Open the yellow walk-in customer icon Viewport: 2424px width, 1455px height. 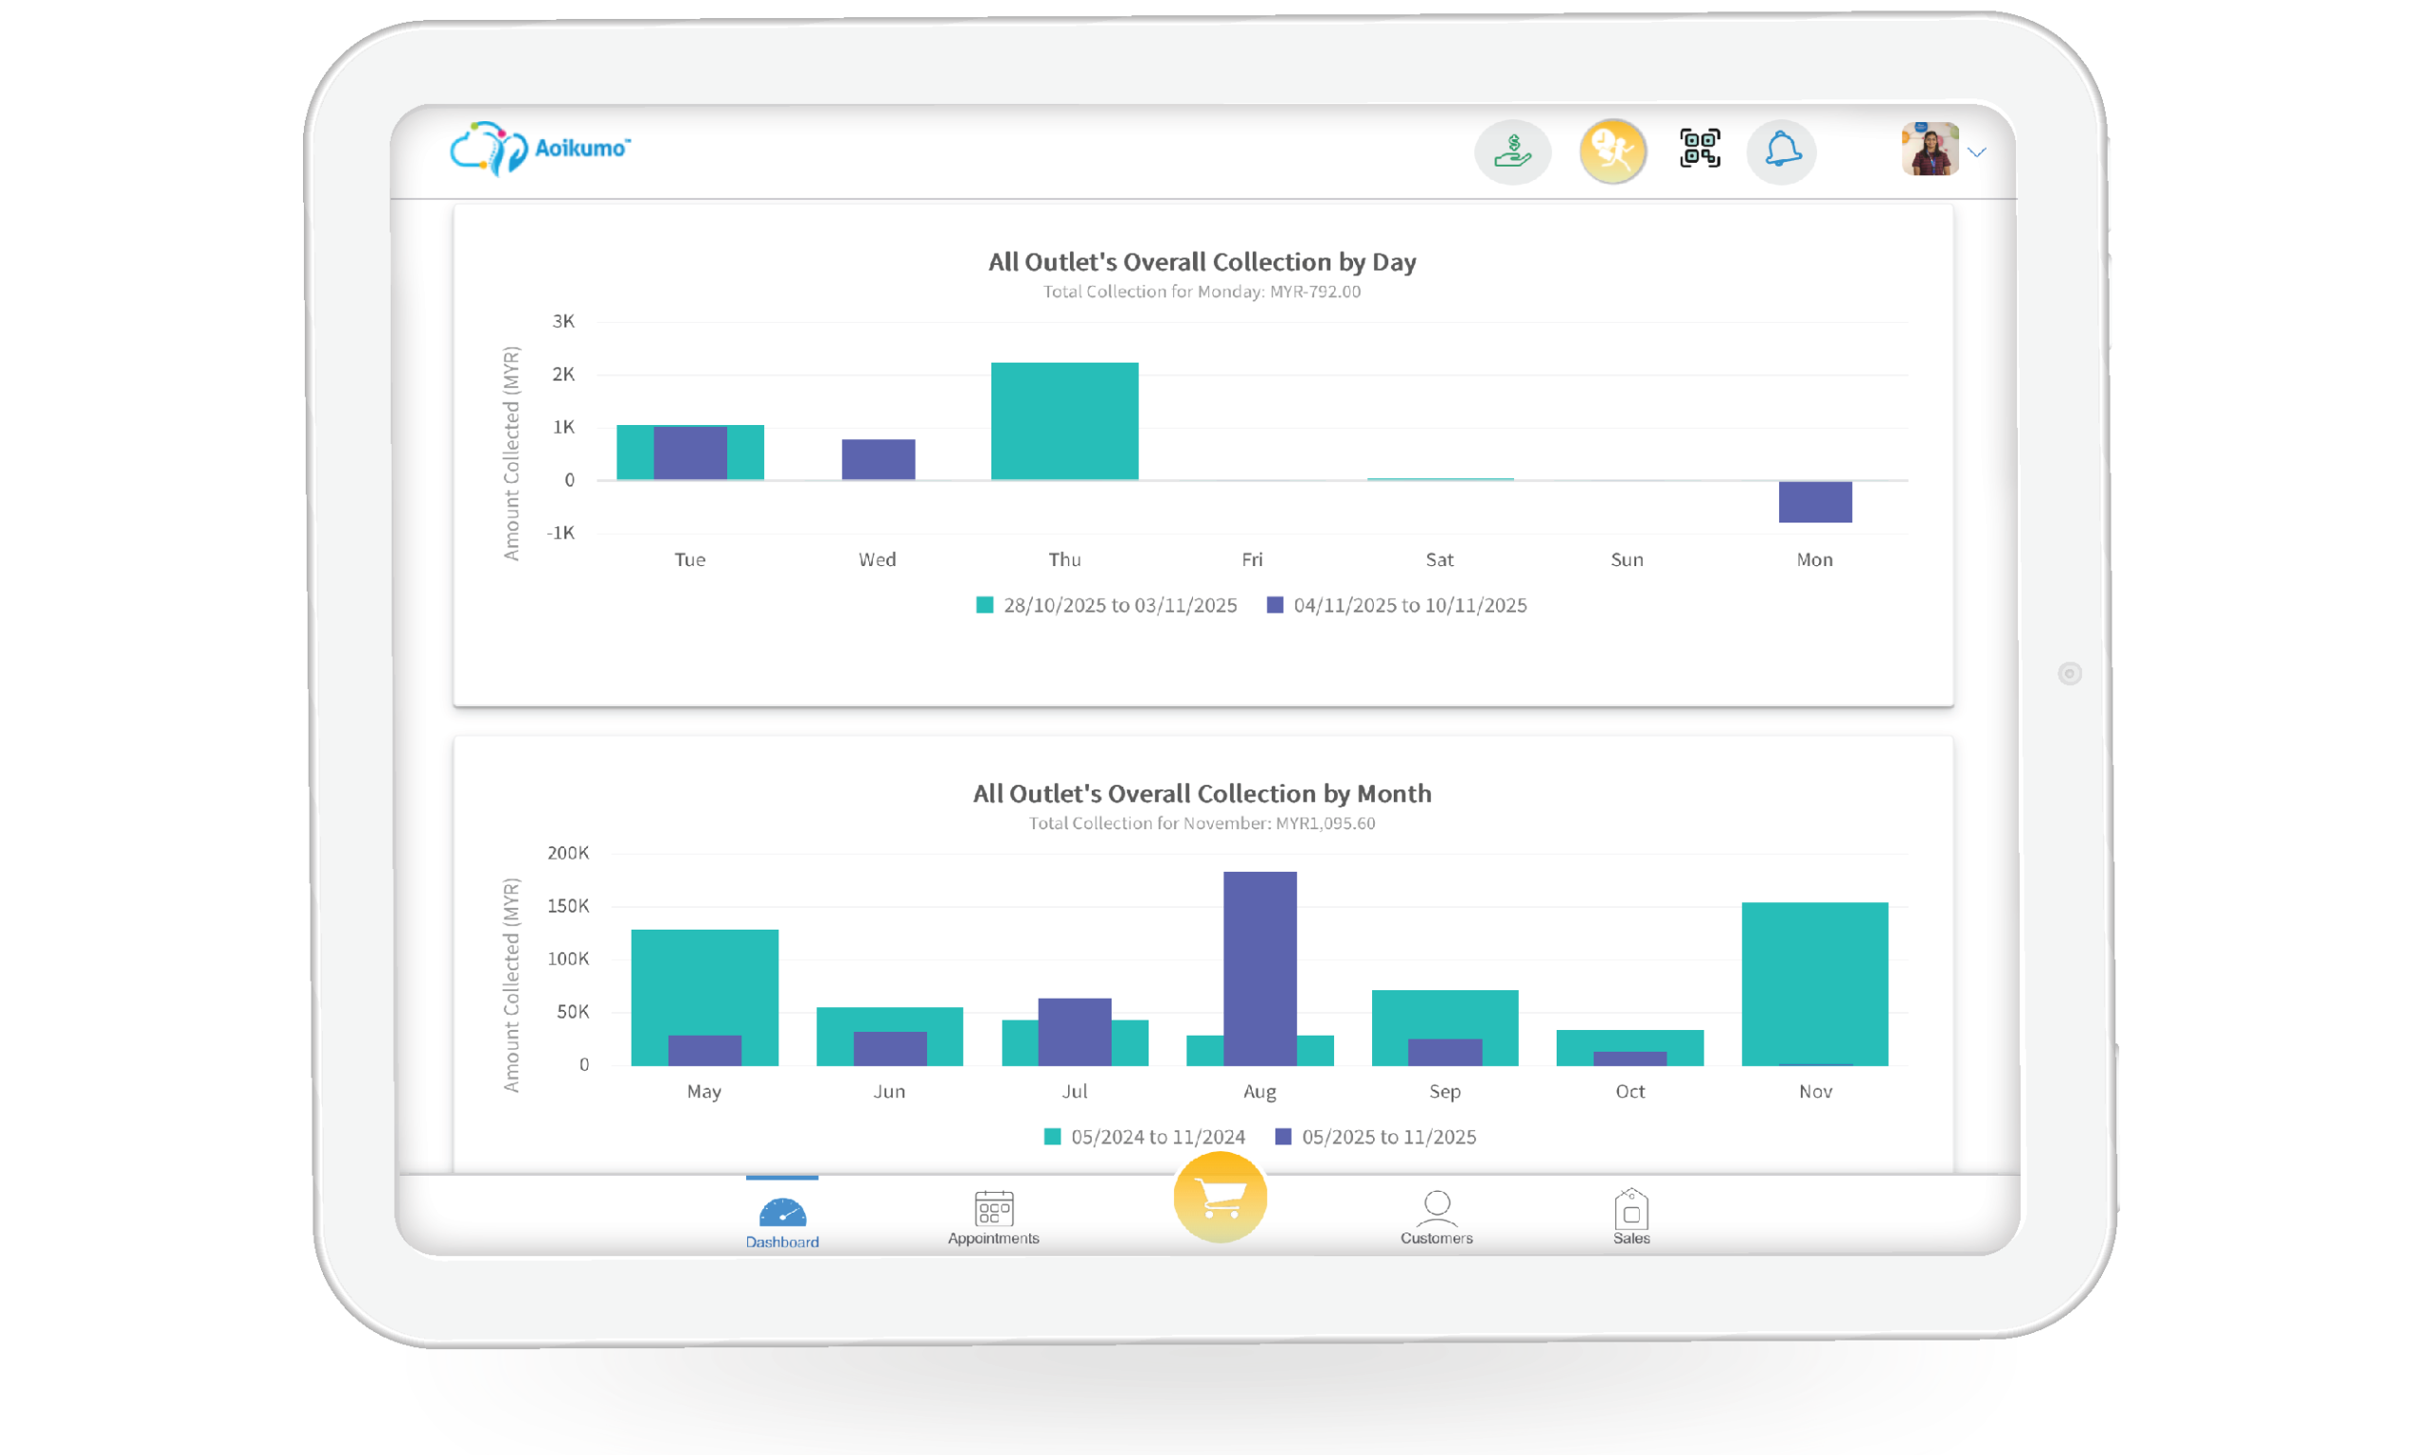[1613, 152]
